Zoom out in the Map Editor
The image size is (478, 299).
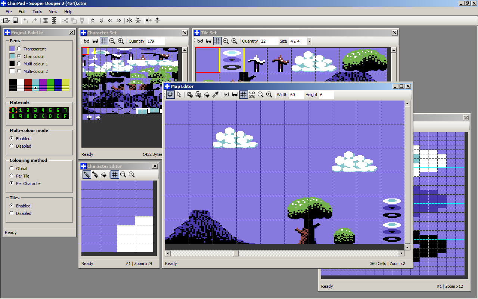point(260,95)
